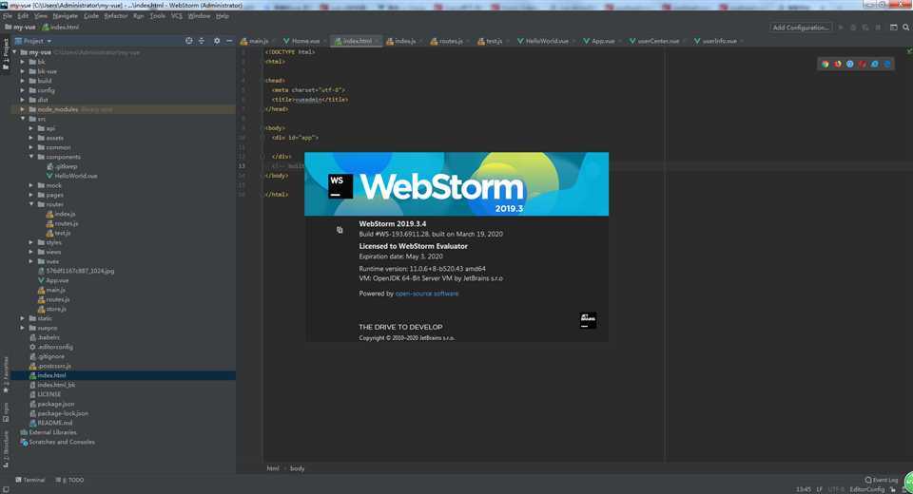Follow the open-source software link

(427, 294)
